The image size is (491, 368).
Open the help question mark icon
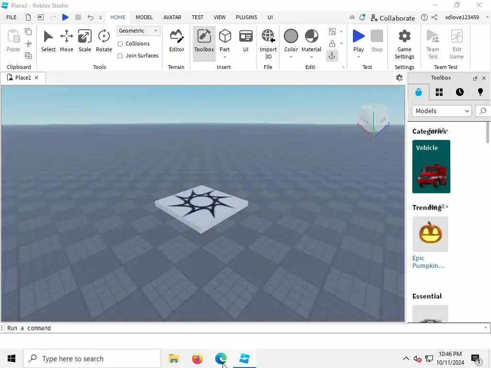[424, 17]
